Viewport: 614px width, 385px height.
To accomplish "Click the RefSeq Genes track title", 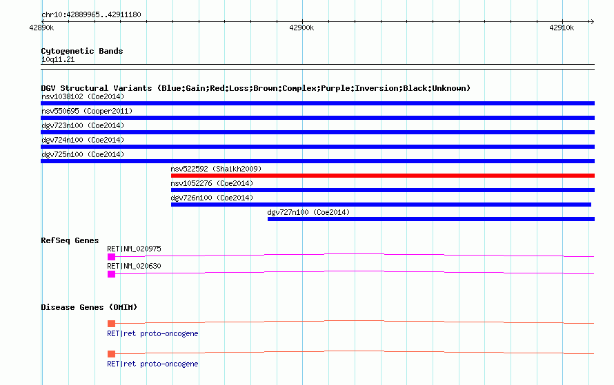I will coord(70,240).
